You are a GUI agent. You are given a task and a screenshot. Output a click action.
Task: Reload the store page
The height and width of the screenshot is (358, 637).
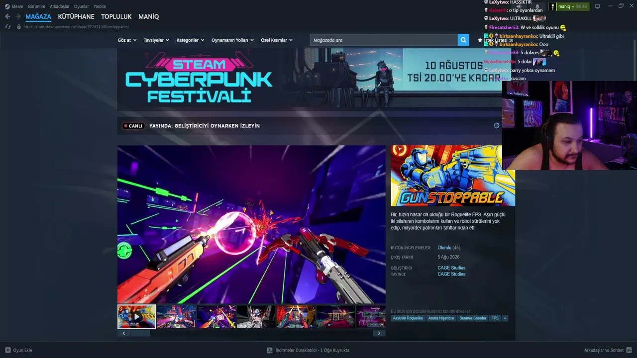pos(7,27)
